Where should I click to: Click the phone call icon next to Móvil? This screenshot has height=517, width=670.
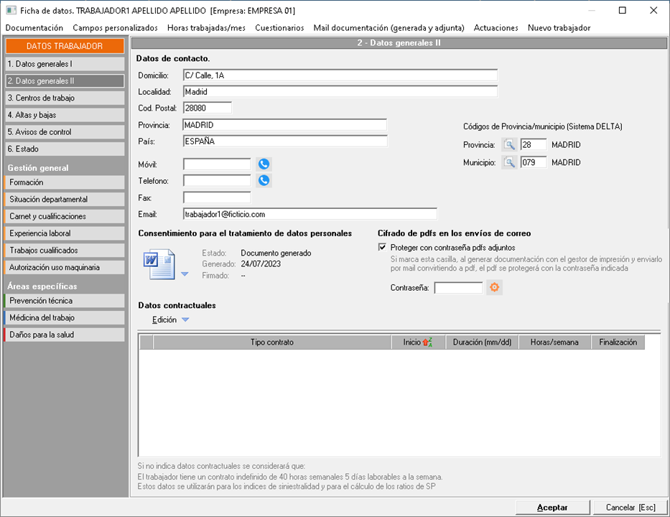tap(264, 164)
